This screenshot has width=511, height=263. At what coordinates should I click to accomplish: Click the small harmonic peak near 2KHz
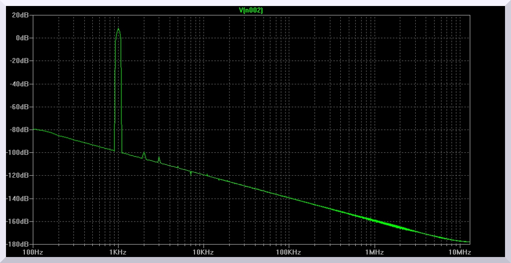click(144, 153)
